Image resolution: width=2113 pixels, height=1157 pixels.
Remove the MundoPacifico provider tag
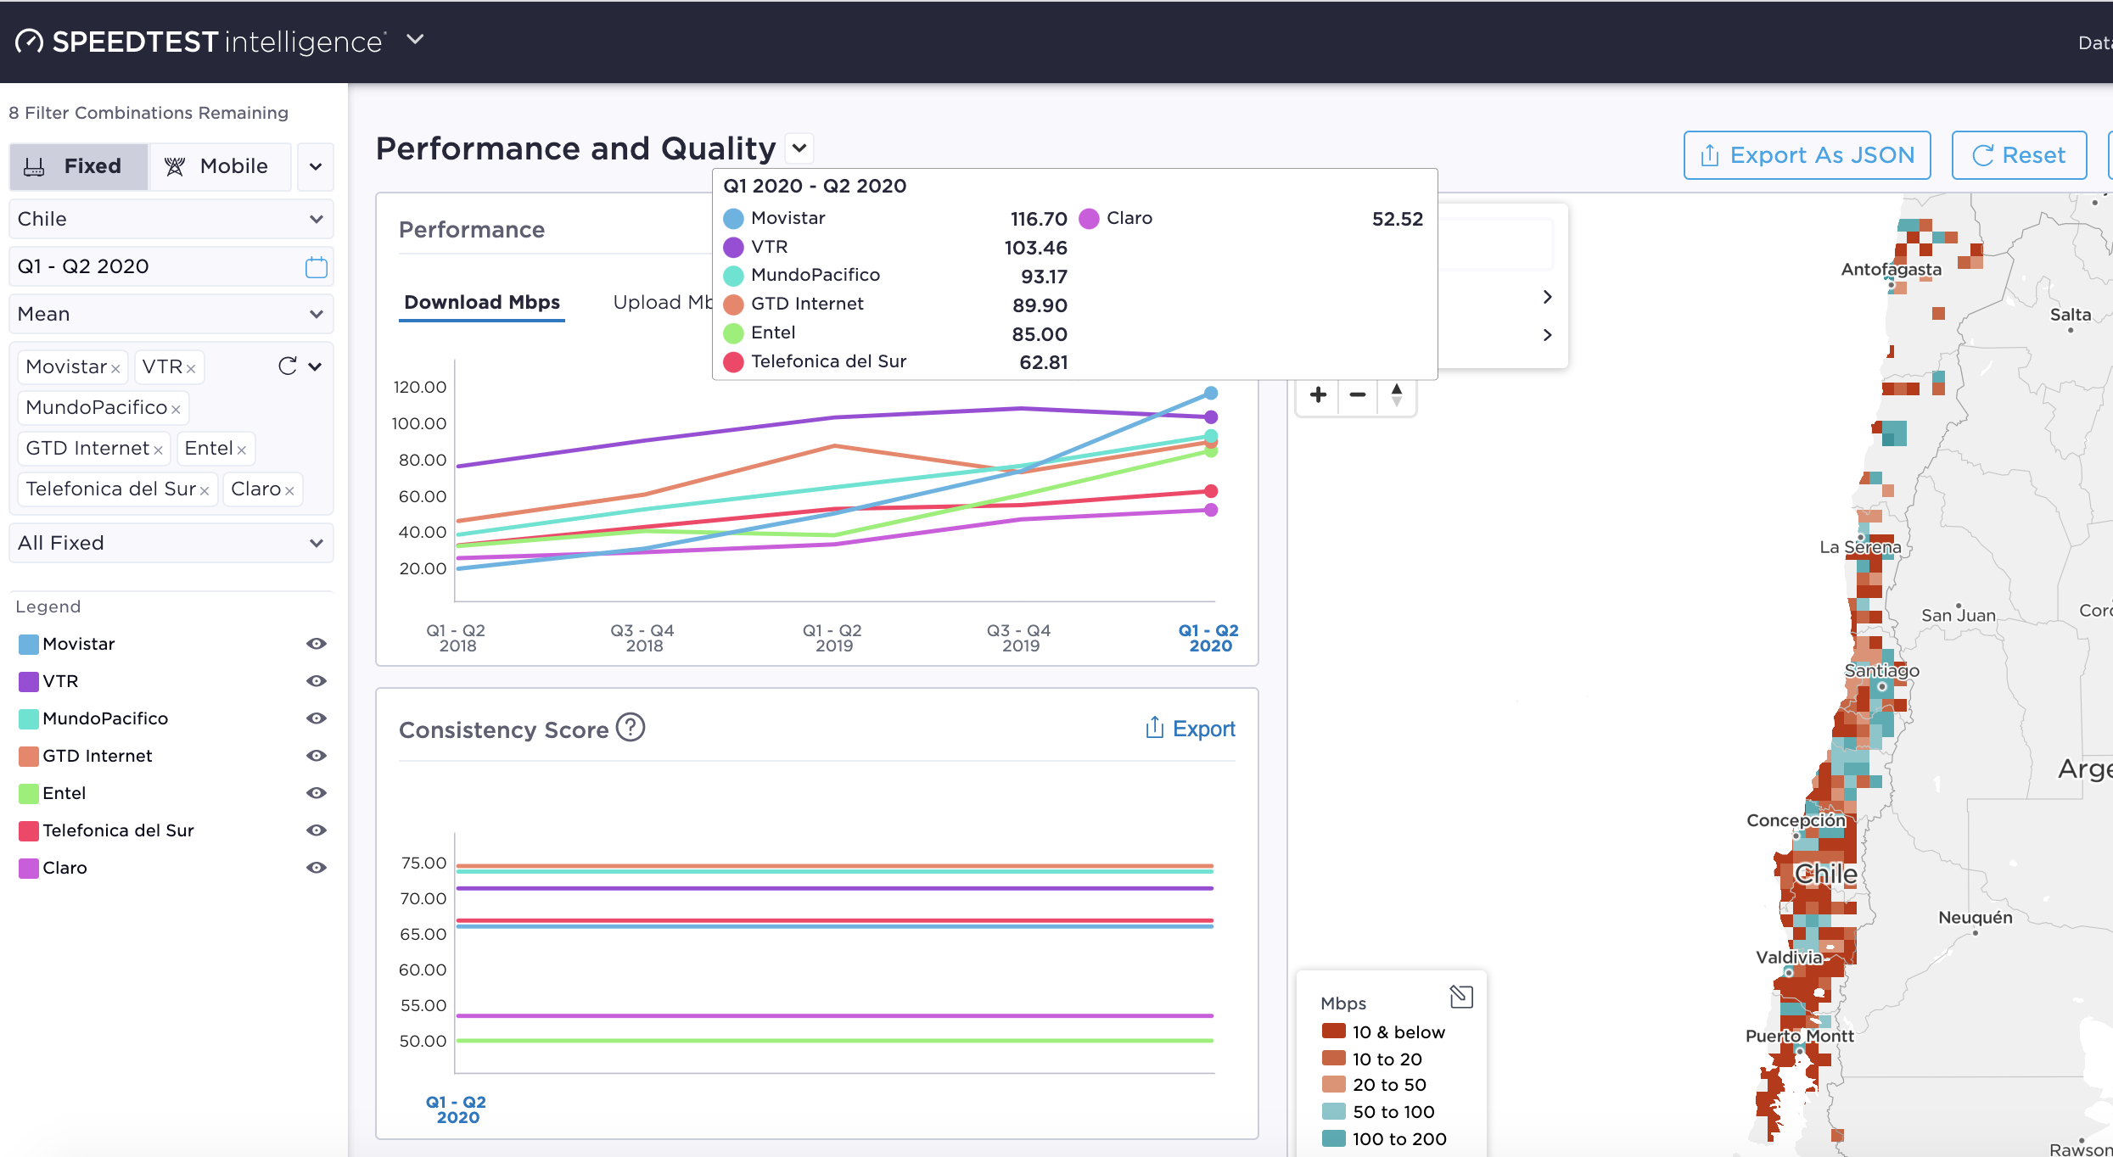point(176,410)
